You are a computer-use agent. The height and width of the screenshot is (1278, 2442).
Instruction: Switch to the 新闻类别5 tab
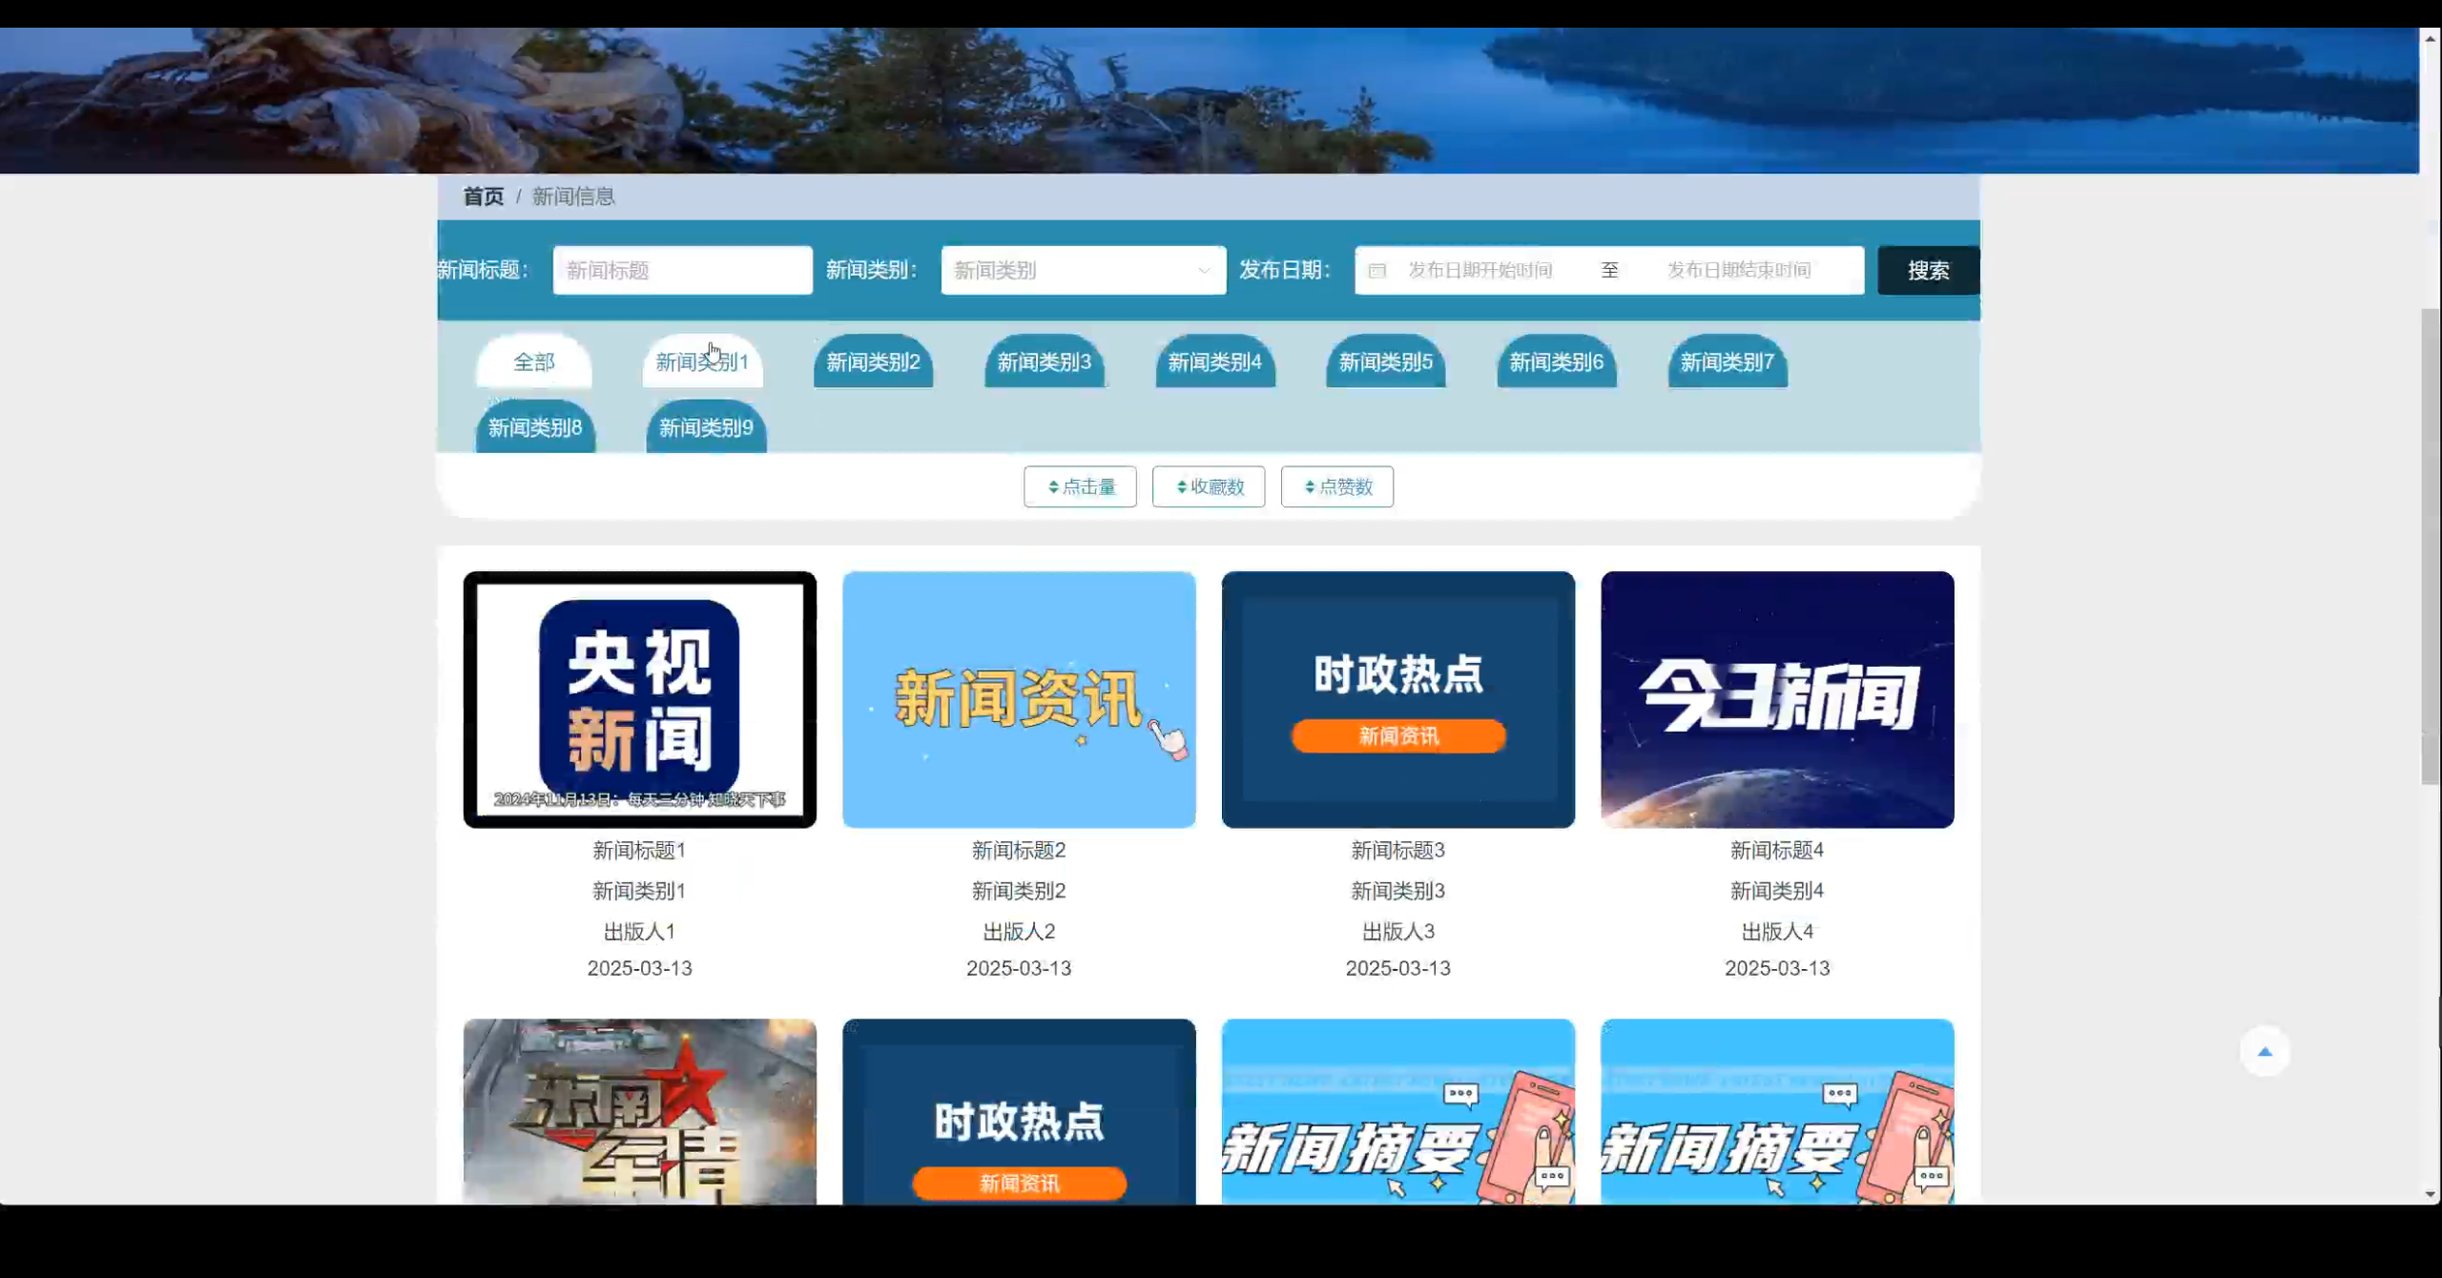(1385, 362)
